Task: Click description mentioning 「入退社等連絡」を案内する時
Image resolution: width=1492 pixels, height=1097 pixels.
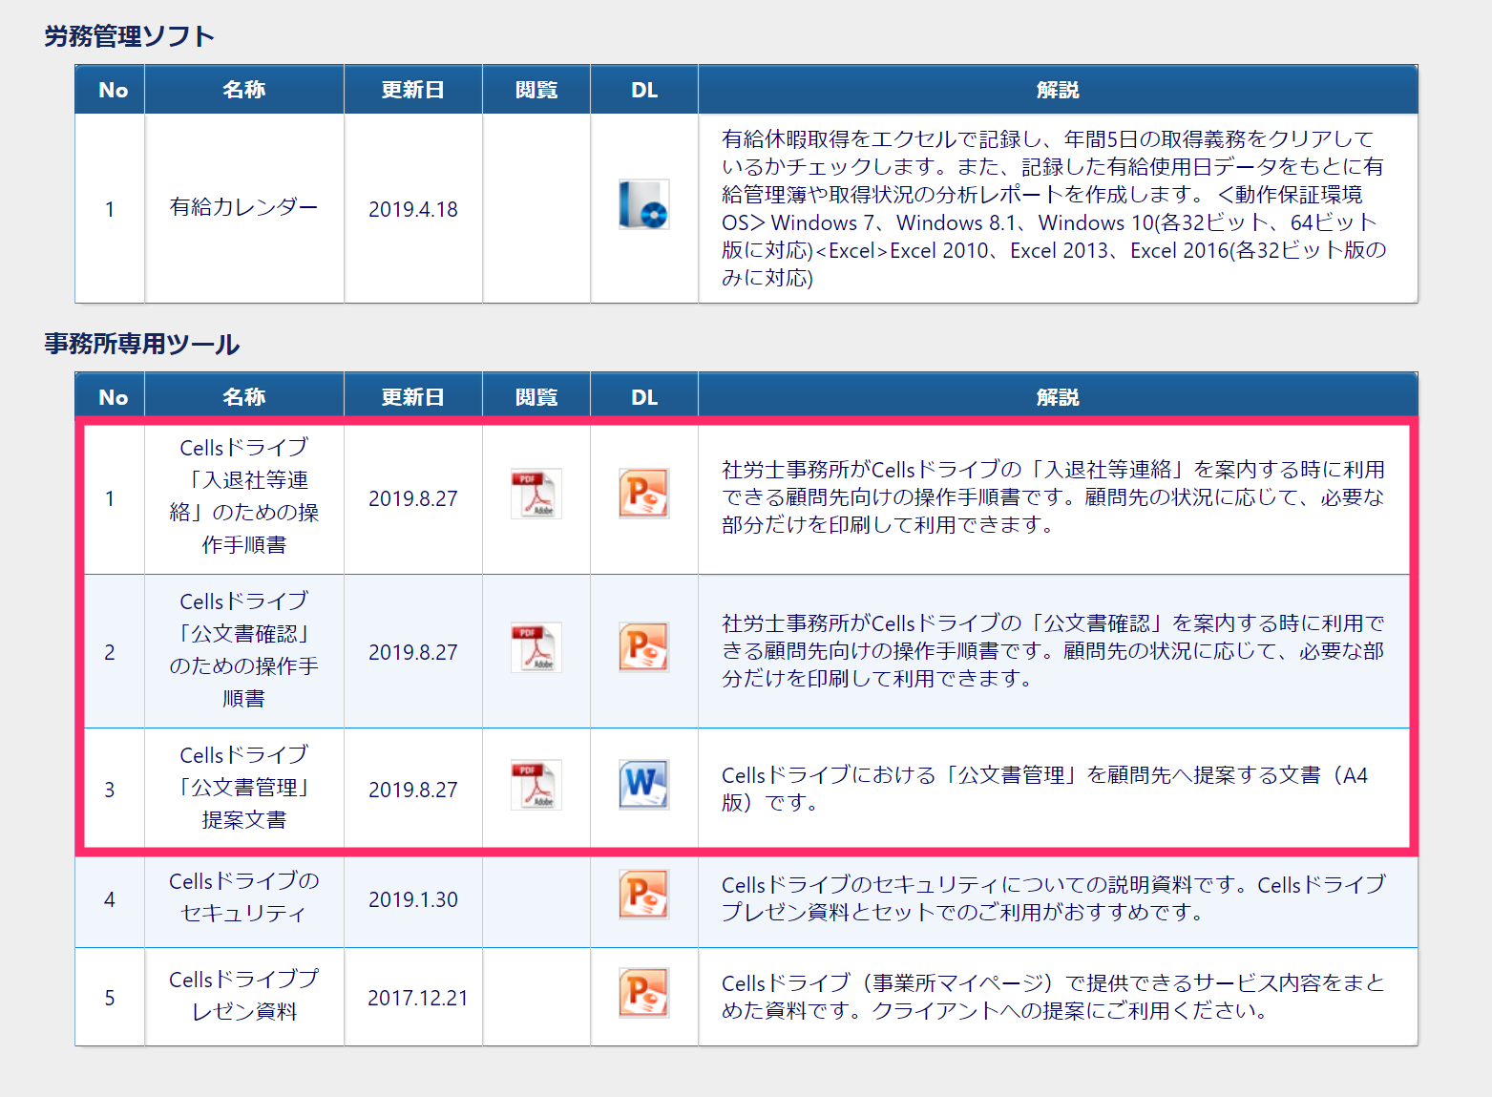Action: (1054, 496)
